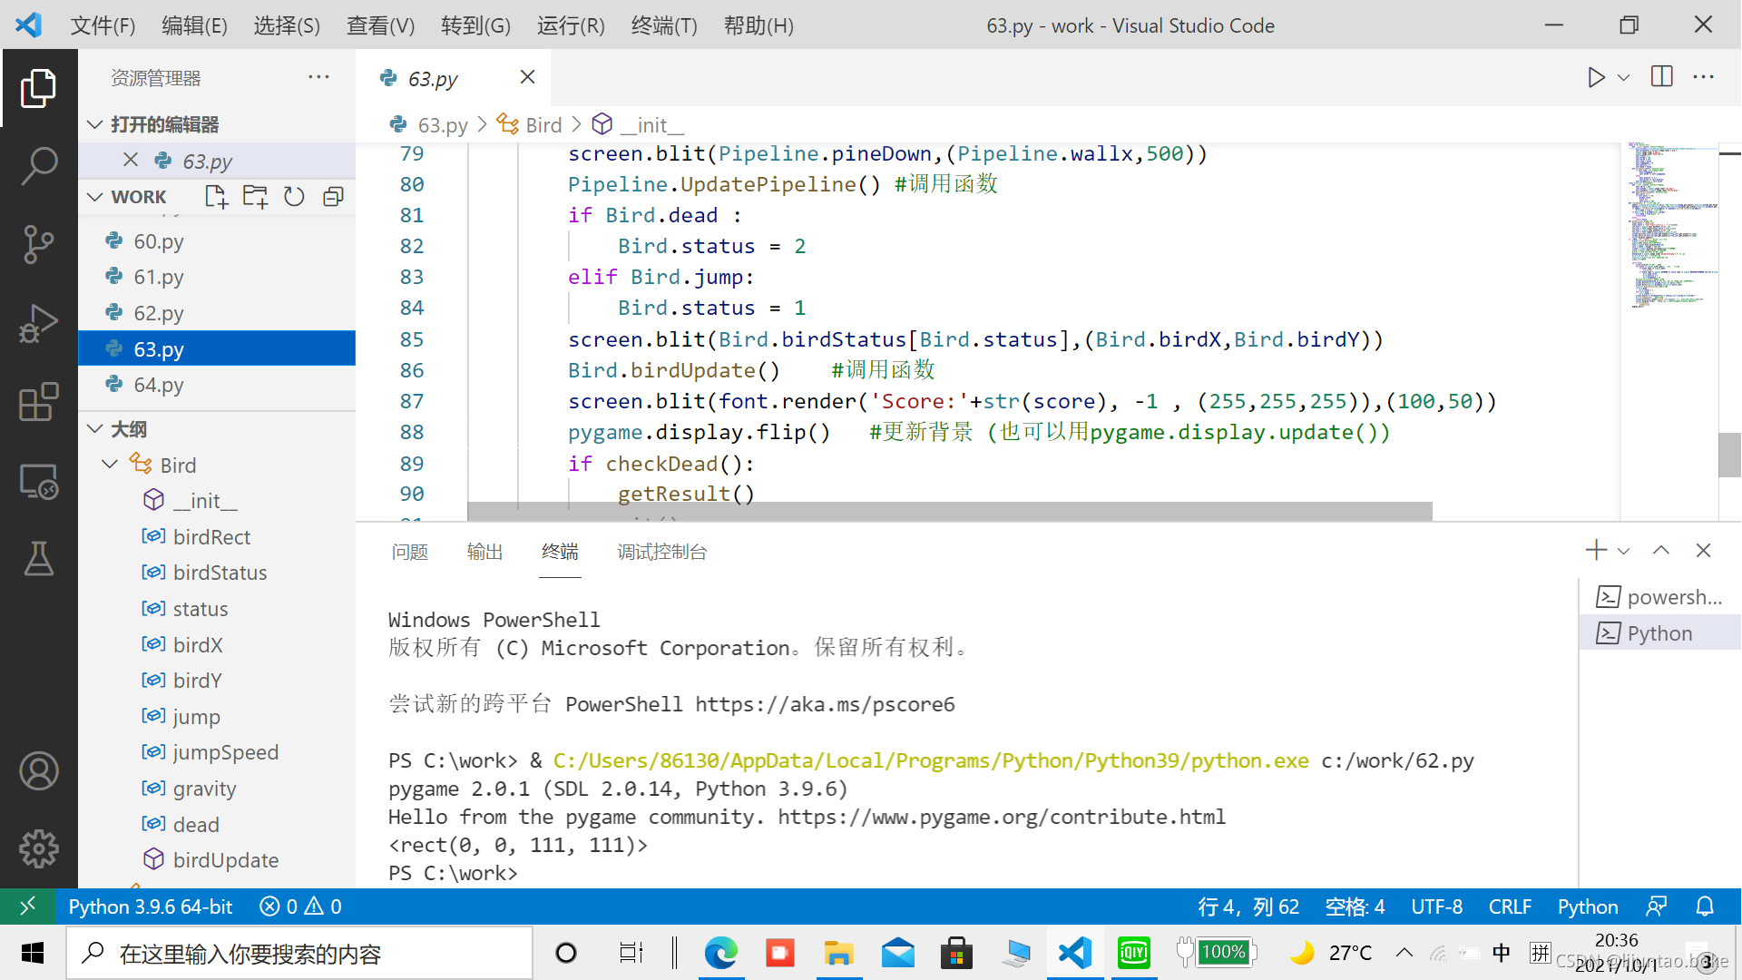
Task: Open the Testing flask view
Action: coord(39,559)
